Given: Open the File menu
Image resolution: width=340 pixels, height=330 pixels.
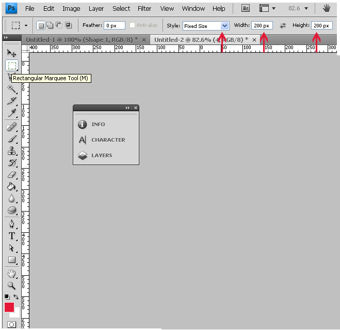Looking at the screenshot, I should tap(30, 8).
